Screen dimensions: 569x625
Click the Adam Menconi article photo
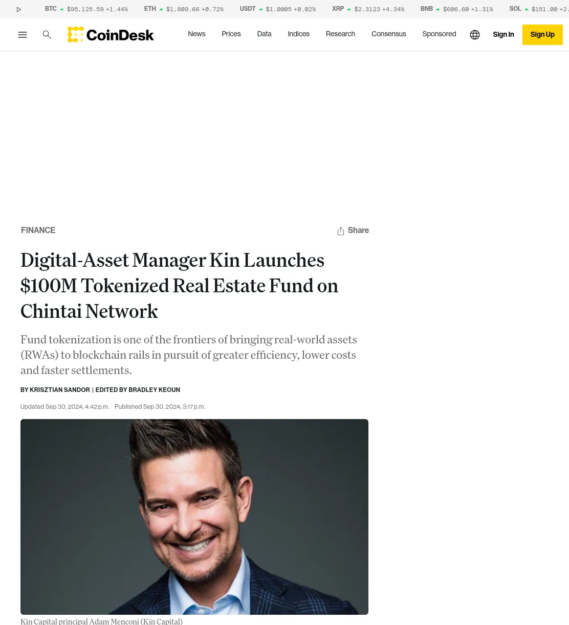click(194, 517)
